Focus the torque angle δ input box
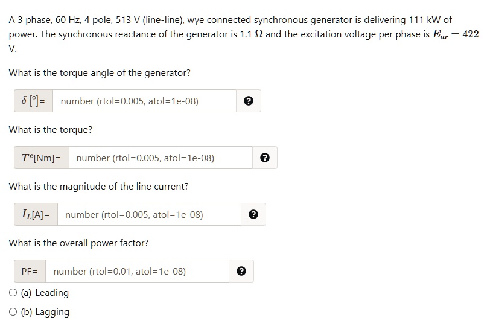Viewport: 493px width, 332px height. [144, 101]
